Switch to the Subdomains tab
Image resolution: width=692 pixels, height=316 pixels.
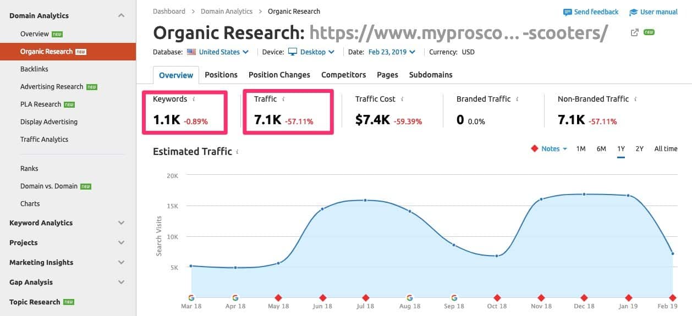tap(431, 75)
